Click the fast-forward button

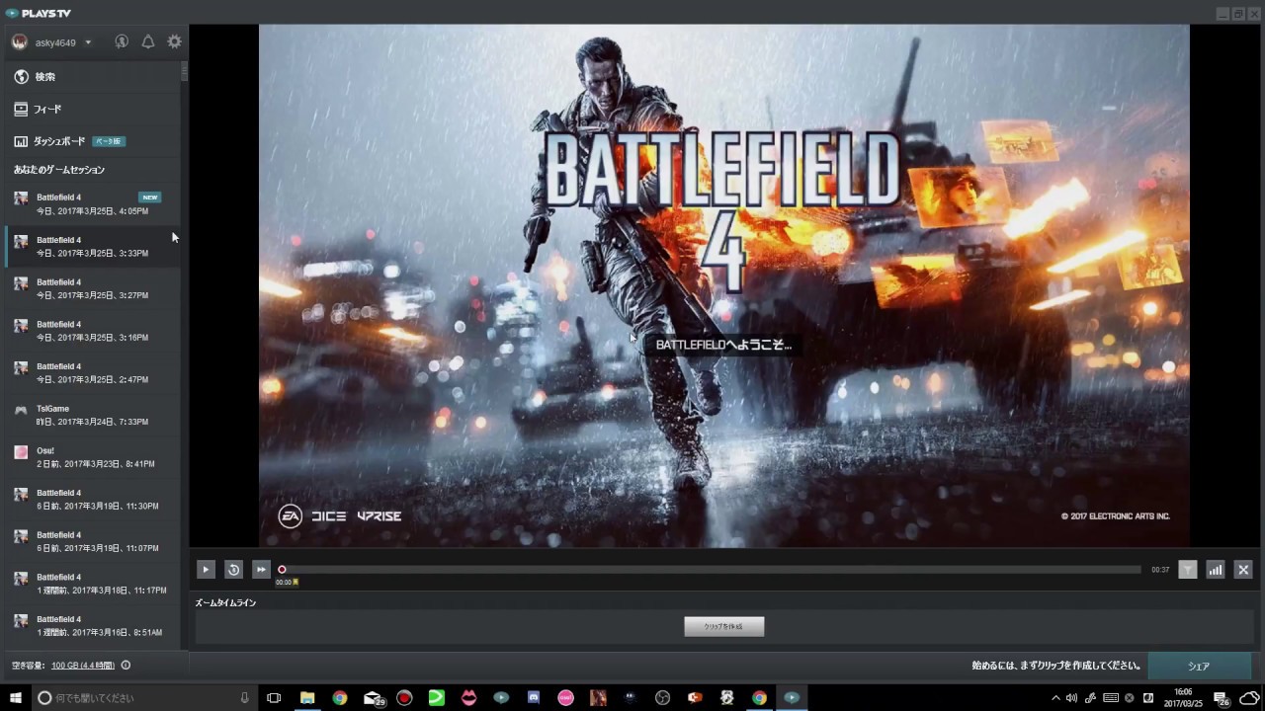point(261,569)
